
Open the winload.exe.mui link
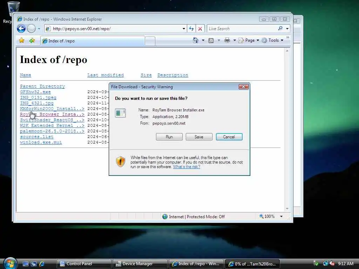pos(41,142)
